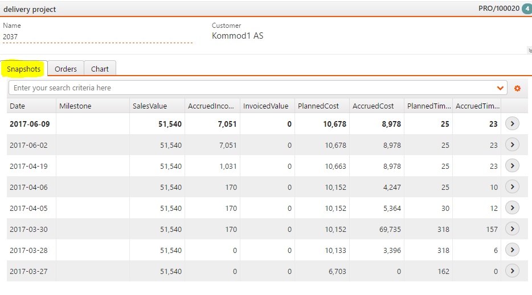Click the search criteria input field

tap(253, 88)
